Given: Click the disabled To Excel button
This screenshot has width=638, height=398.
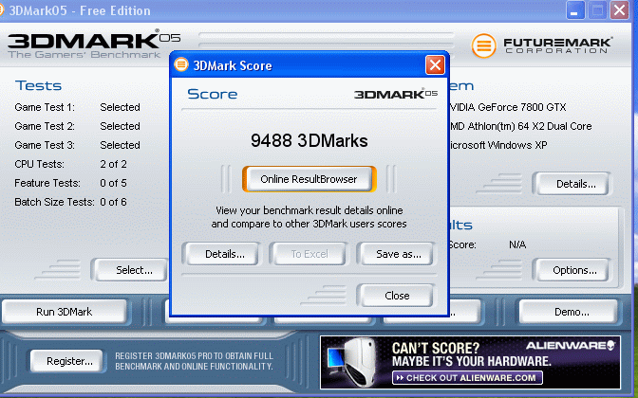Looking at the screenshot, I should 310,254.
